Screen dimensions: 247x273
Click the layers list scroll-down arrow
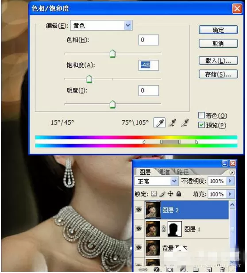(232, 262)
